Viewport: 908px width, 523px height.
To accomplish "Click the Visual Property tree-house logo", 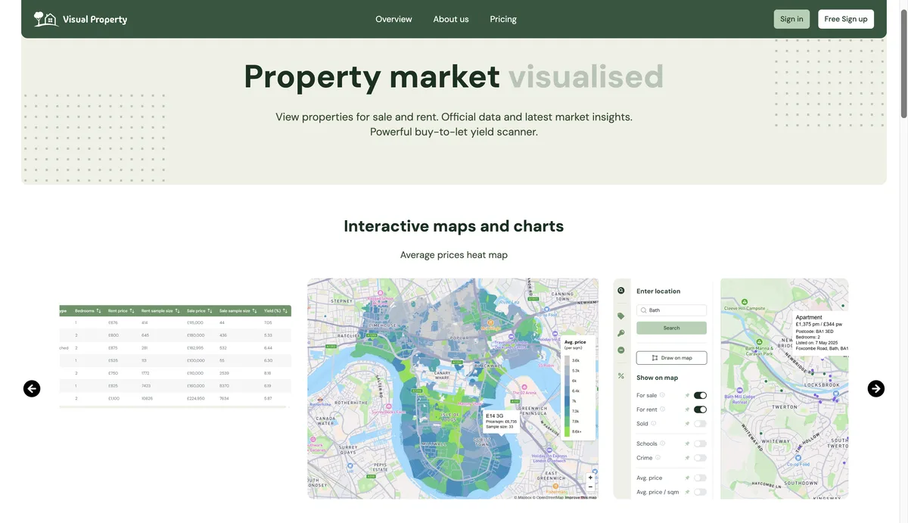I will (x=45, y=19).
